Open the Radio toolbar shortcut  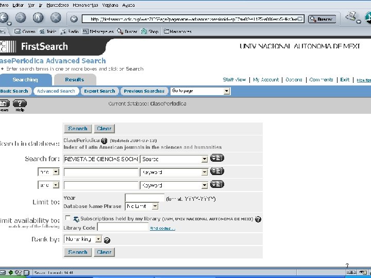click(x=70, y=31)
